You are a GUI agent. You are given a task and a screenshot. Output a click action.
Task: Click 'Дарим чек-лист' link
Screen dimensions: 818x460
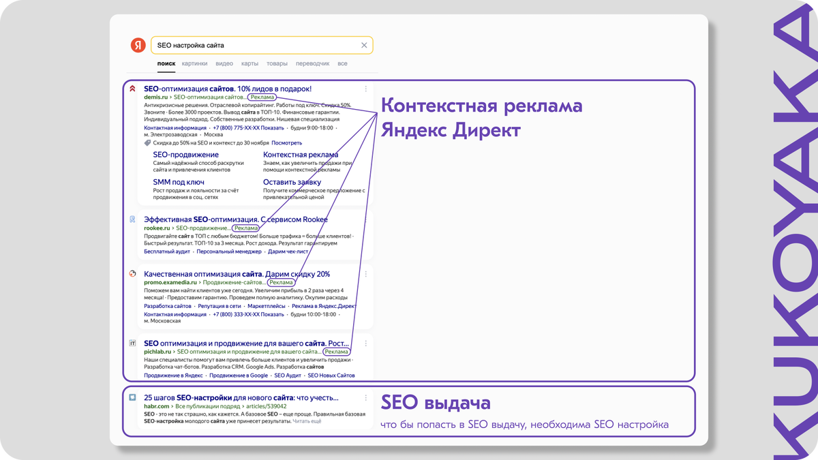tap(288, 251)
